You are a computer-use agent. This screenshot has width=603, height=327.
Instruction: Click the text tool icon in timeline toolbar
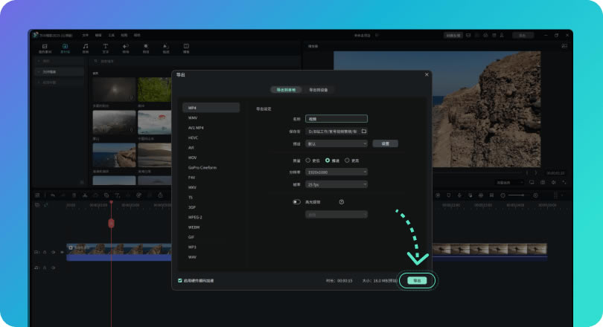[117, 195]
